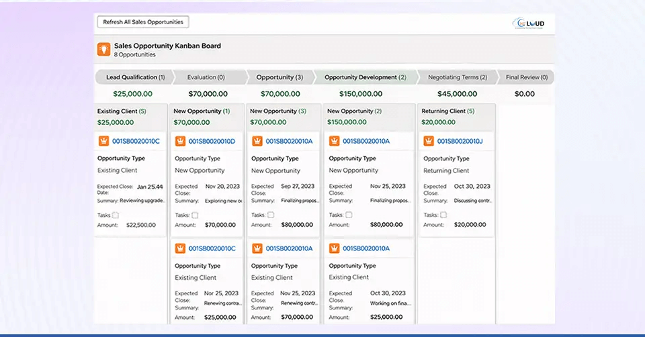Click crown icon beside 001SB0020010D
The image size is (645, 337).
[x=180, y=141]
